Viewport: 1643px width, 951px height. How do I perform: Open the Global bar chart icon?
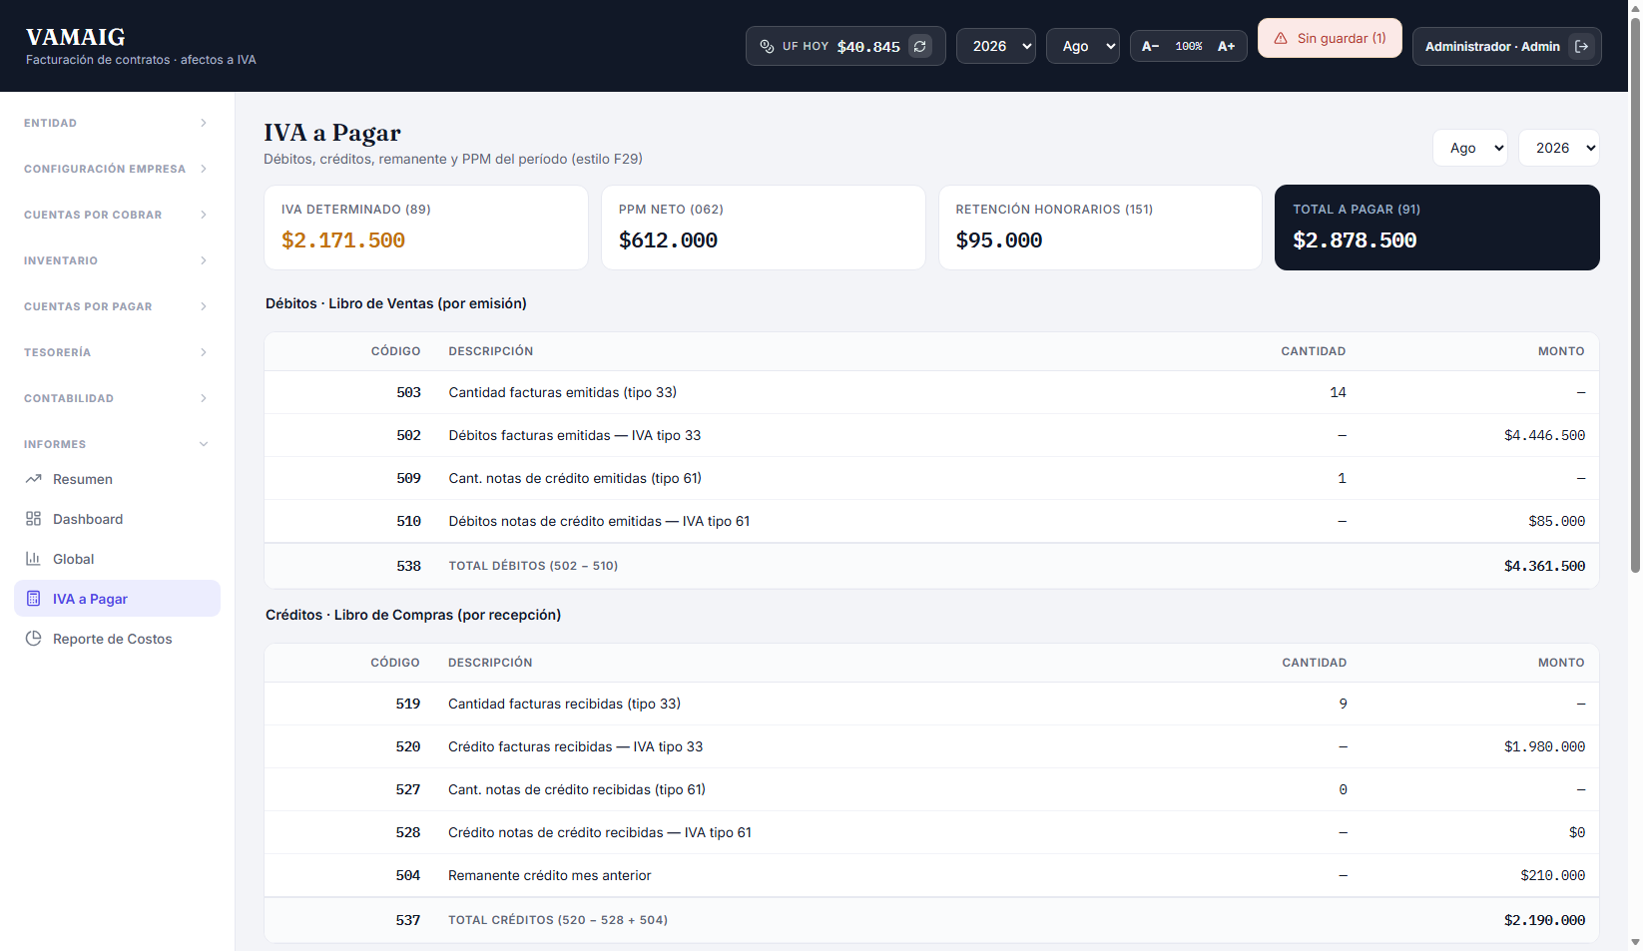click(33, 559)
